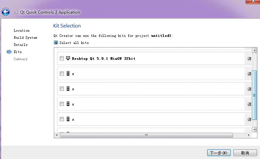Click the phone icon of the third z kit
Image resolution: width=260 pixels, height=159 pixels.
(x=68, y=104)
